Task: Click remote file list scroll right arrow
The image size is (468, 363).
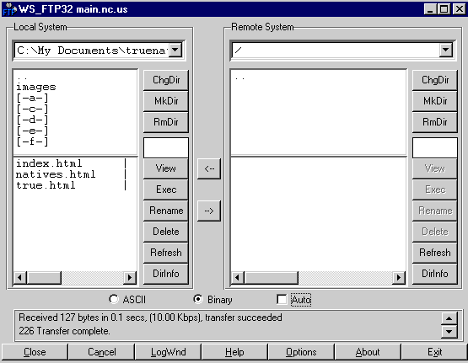Action: pyautogui.click(x=399, y=278)
